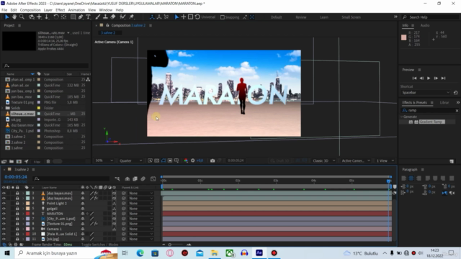Toggle Draft 3D button in viewer
Screen dimensions: 461x259
[279, 160]
